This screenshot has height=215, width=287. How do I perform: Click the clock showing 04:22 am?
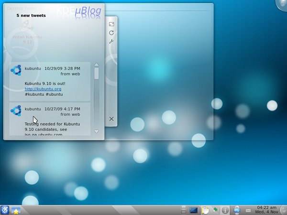266,210
